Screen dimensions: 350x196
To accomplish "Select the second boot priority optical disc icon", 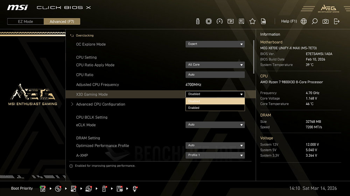I will point(58,189).
